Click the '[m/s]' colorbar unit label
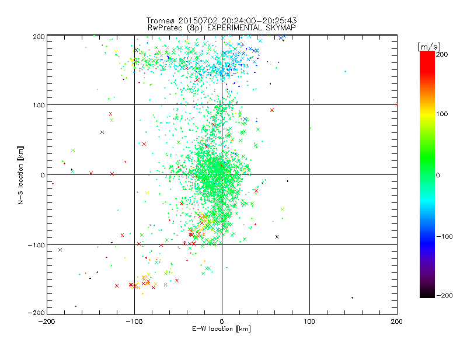467x350 pixels. pos(429,47)
